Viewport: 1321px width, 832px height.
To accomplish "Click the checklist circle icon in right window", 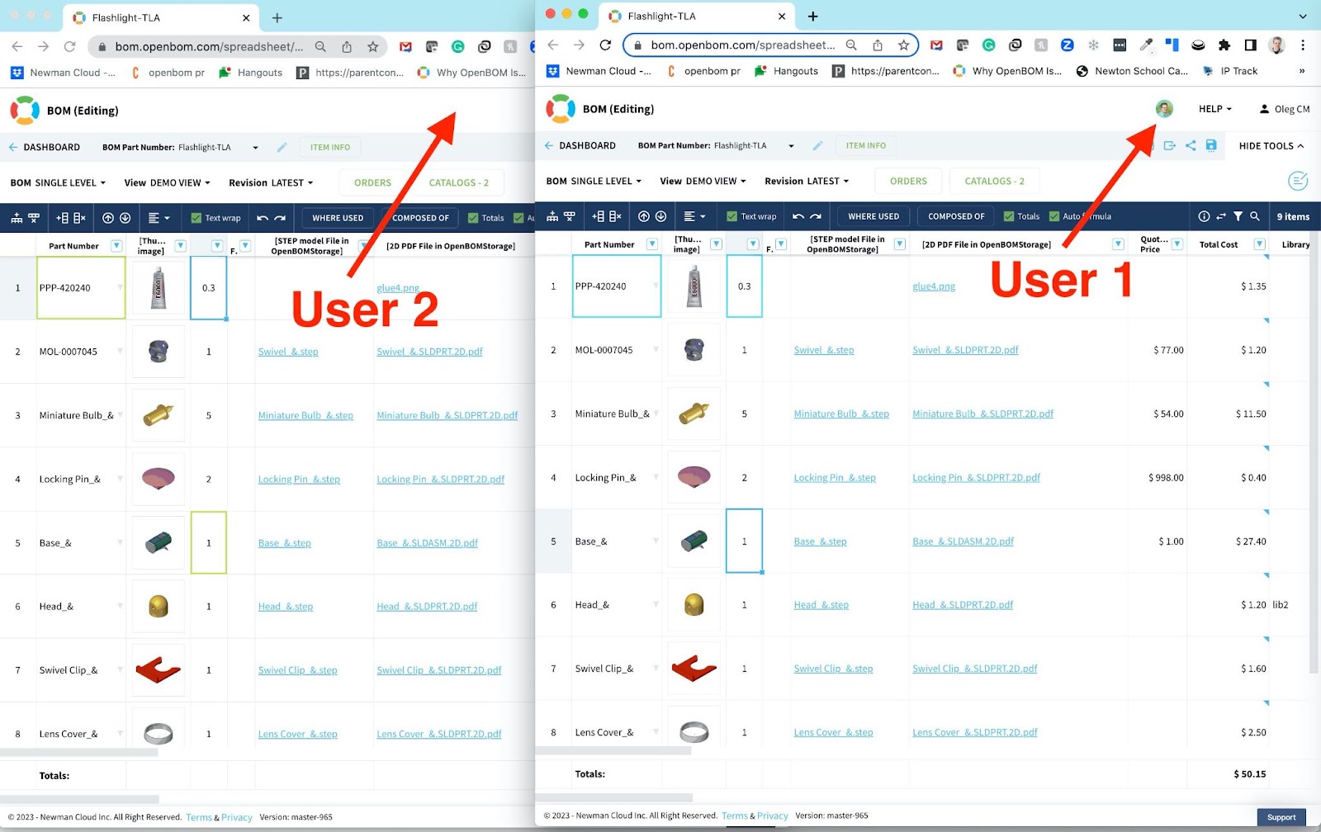I will pos(1298,181).
